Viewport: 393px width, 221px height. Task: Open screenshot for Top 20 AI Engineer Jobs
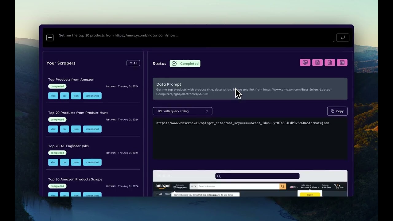92,162
